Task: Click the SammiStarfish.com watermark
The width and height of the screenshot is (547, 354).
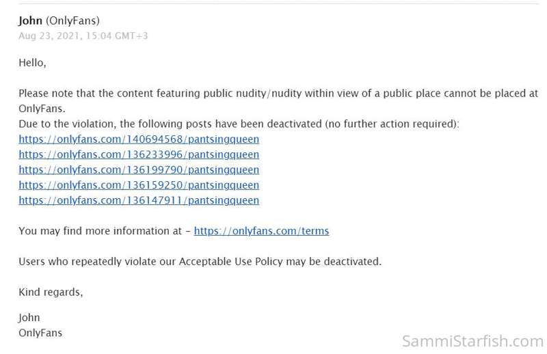Action: coord(472,340)
